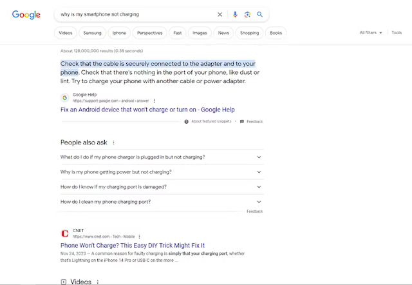The image size is (412, 285).
Task: Click the 'Videos' section heading
Action: click(80, 282)
